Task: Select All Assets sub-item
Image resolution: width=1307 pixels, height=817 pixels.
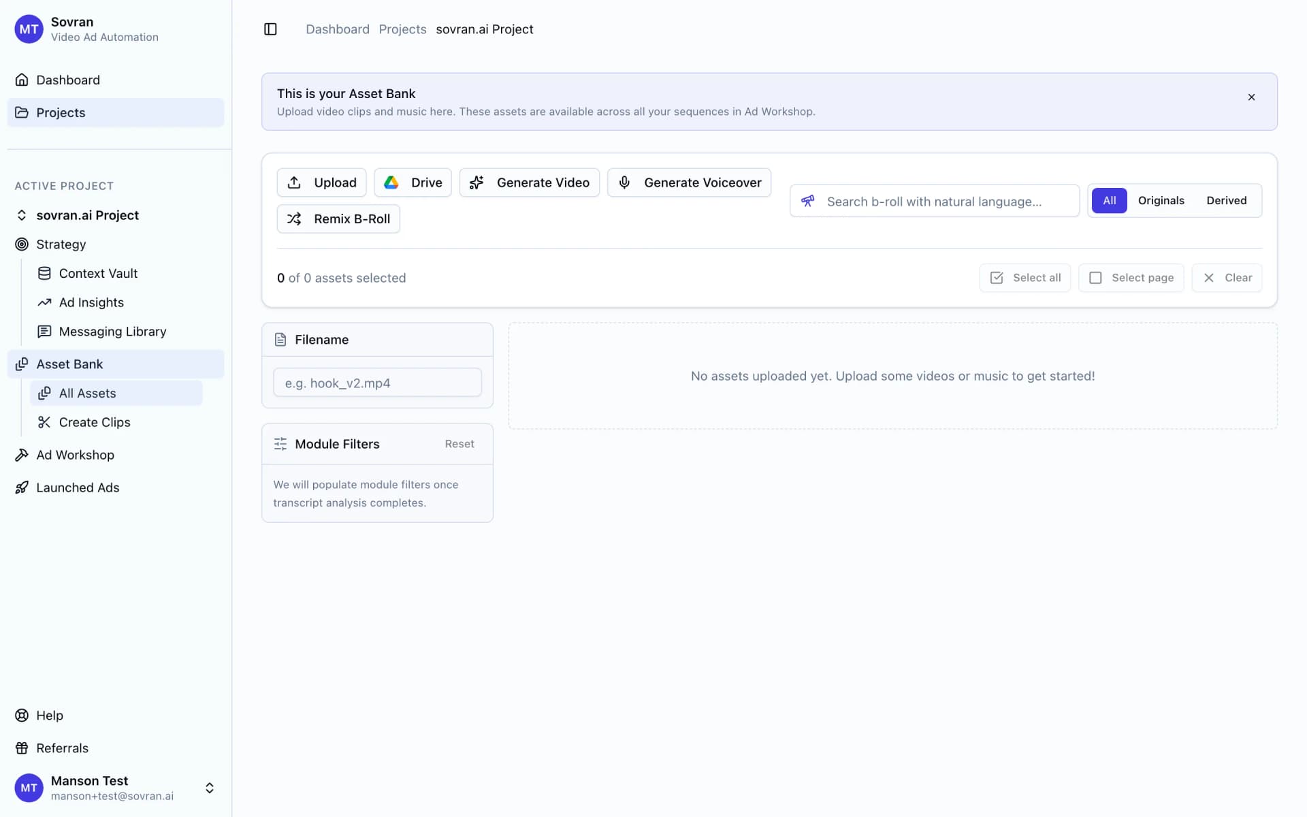Action: click(x=116, y=393)
